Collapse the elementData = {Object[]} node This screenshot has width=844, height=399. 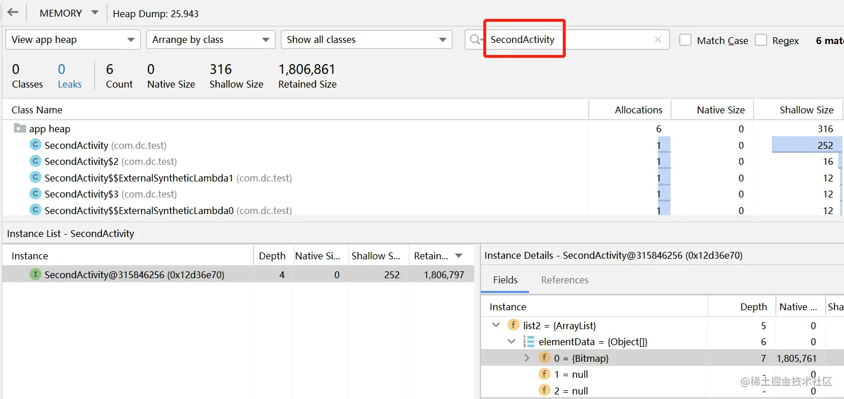[x=511, y=342]
